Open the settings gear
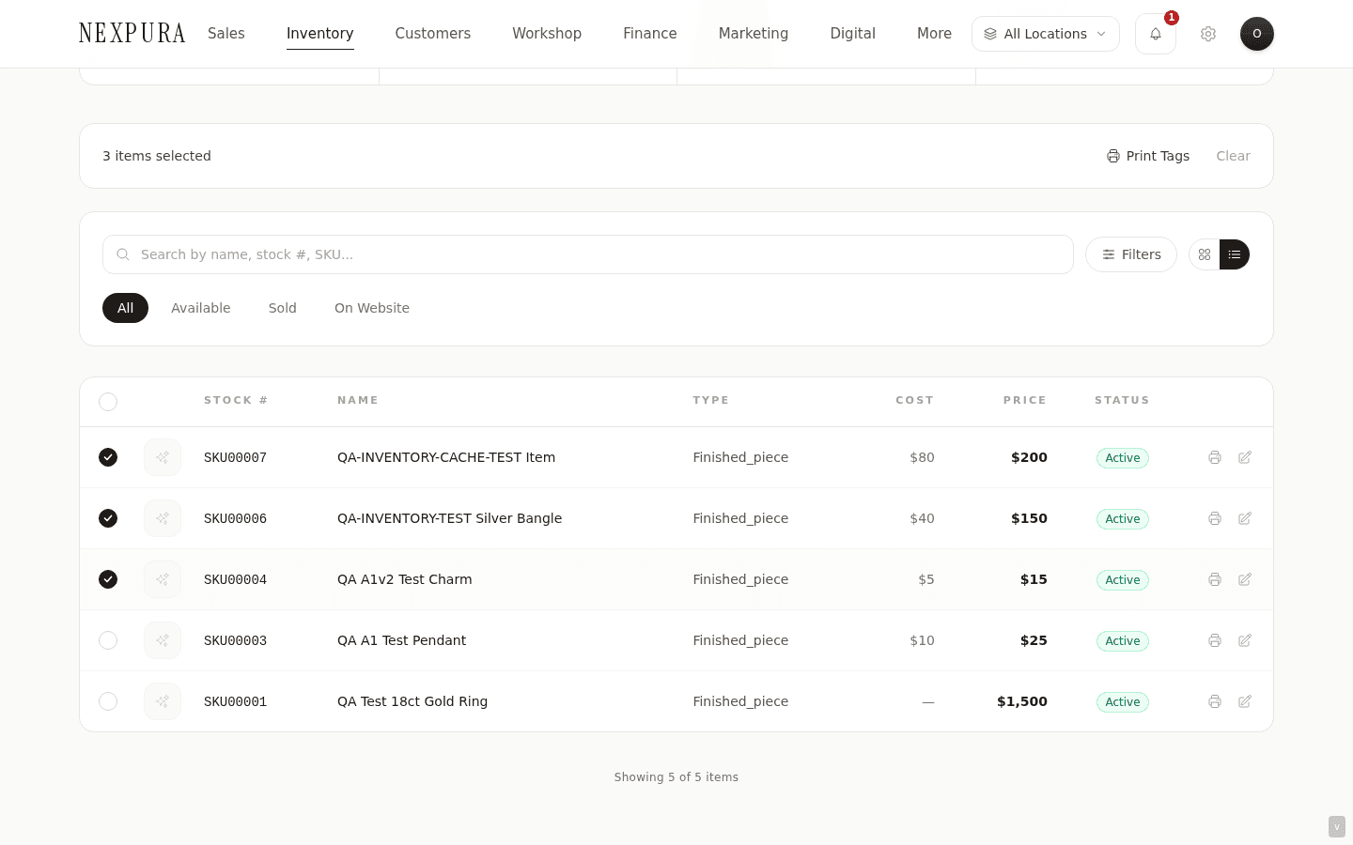The image size is (1353, 845). (1208, 34)
